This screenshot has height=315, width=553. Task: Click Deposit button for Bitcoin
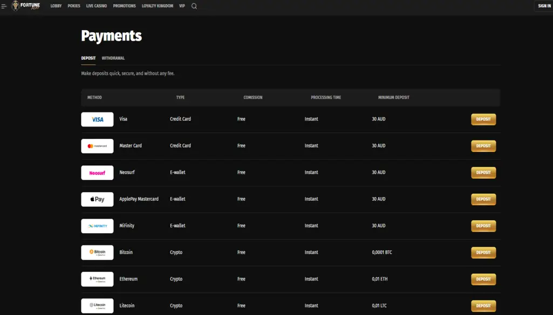tap(483, 252)
